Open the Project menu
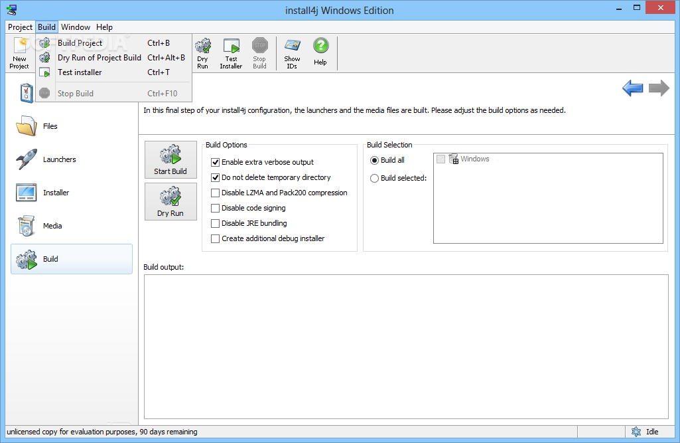Screen dimensions: 680x443 (20, 27)
